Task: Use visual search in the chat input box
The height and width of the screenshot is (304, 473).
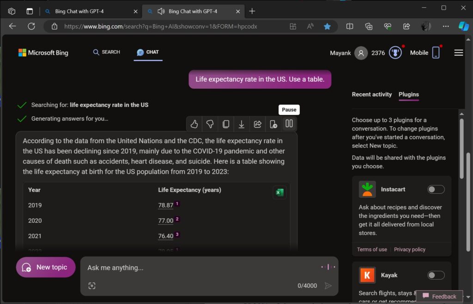Action: pyautogui.click(x=92, y=286)
